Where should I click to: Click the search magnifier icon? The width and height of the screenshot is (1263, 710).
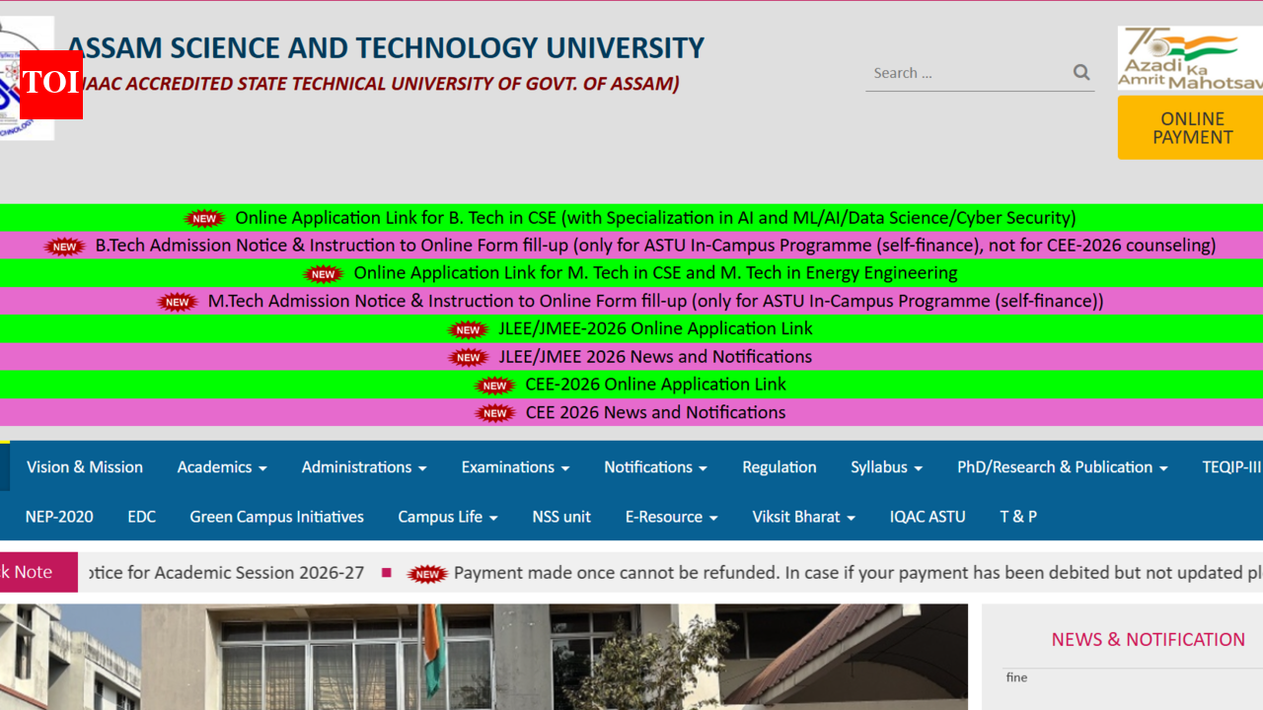[x=1081, y=72]
